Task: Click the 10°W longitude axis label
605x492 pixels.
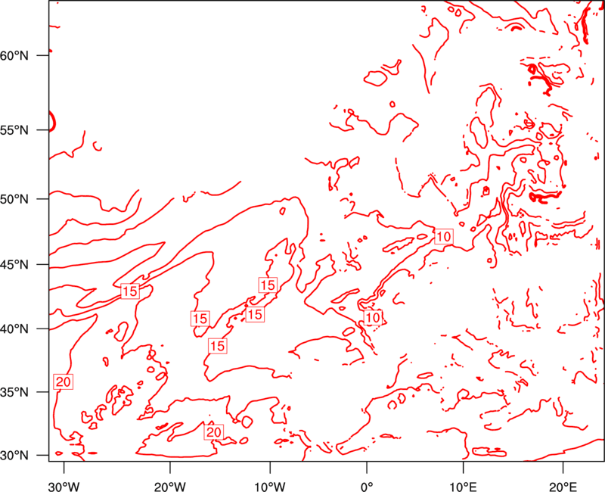Action: tap(270, 487)
